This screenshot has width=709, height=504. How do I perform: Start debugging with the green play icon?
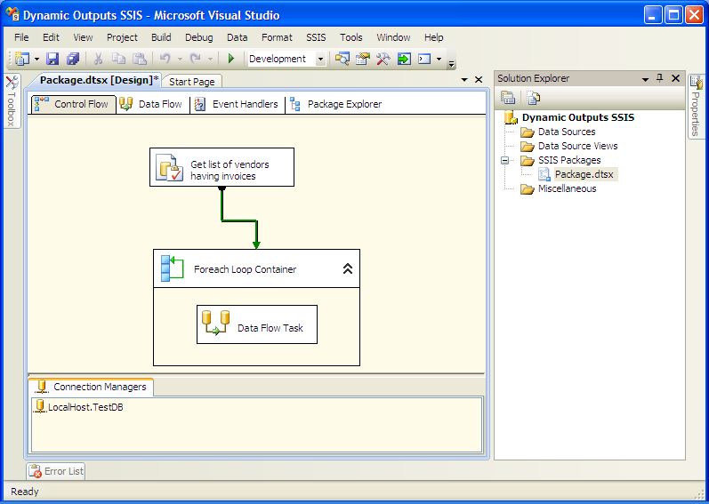click(231, 59)
